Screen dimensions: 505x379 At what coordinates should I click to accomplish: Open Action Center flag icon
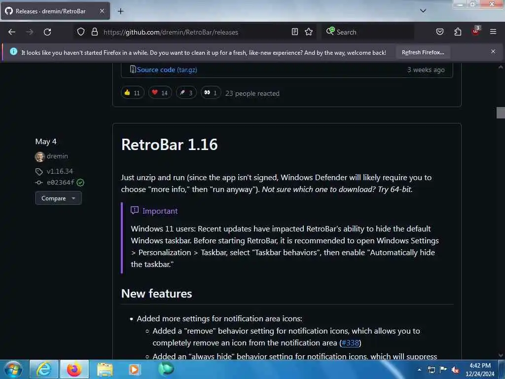point(443,369)
